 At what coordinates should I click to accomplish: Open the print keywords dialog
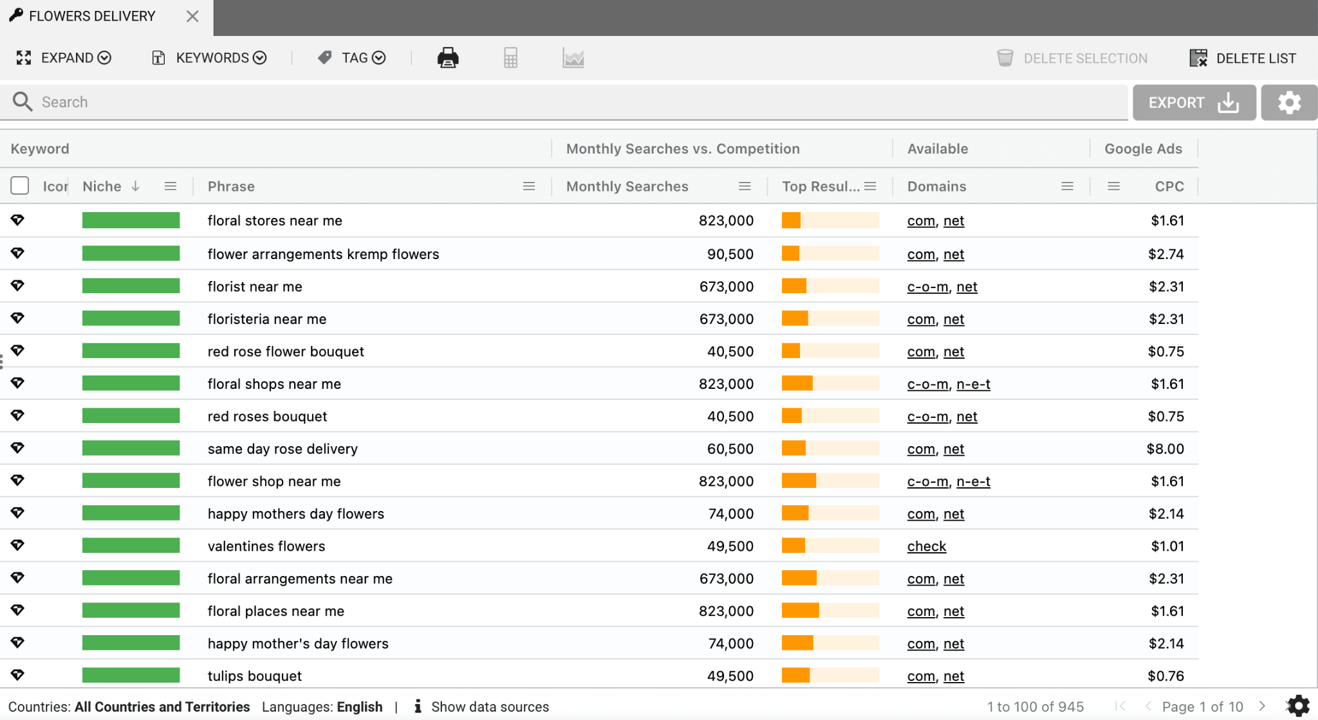(447, 57)
